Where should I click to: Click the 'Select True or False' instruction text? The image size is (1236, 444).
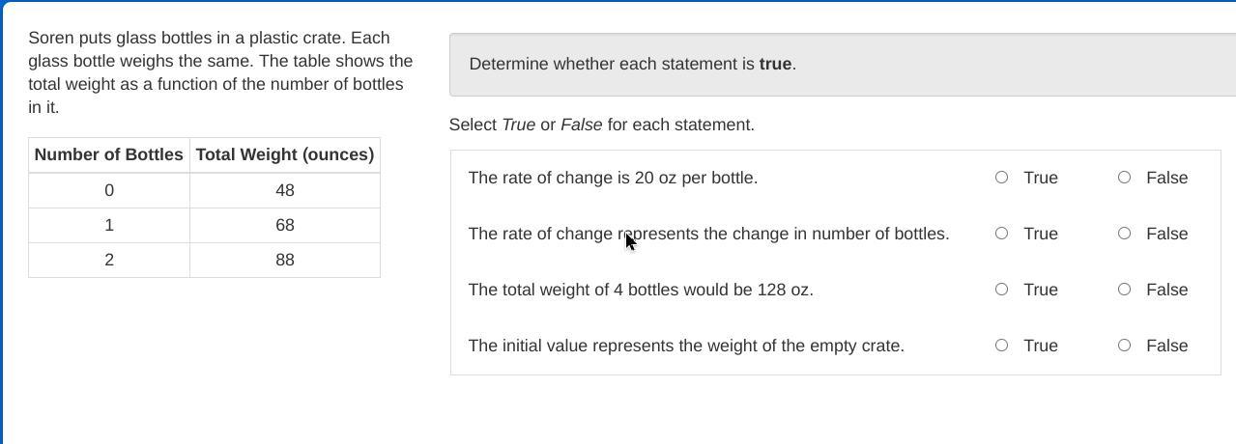tap(601, 125)
